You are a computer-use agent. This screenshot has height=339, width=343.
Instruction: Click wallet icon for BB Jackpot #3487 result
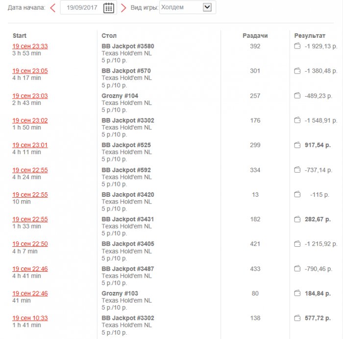click(x=297, y=269)
